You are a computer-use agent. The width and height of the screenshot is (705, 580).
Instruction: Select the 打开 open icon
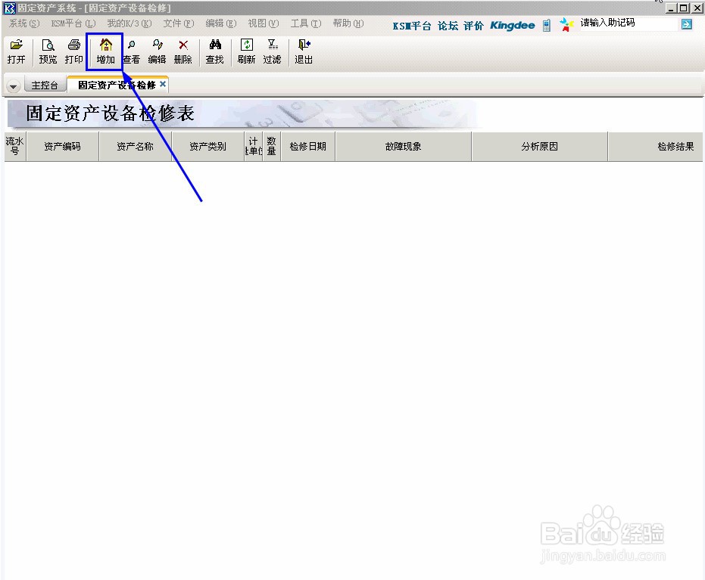pyautogui.click(x=16, y=51)
